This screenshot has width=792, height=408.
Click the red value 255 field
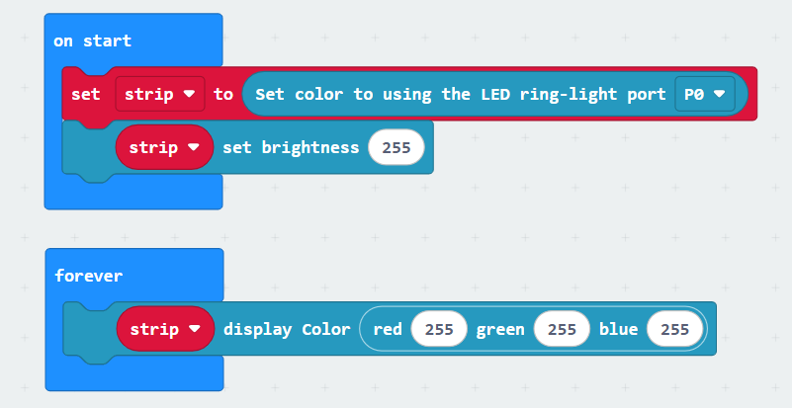pos(439,329)
